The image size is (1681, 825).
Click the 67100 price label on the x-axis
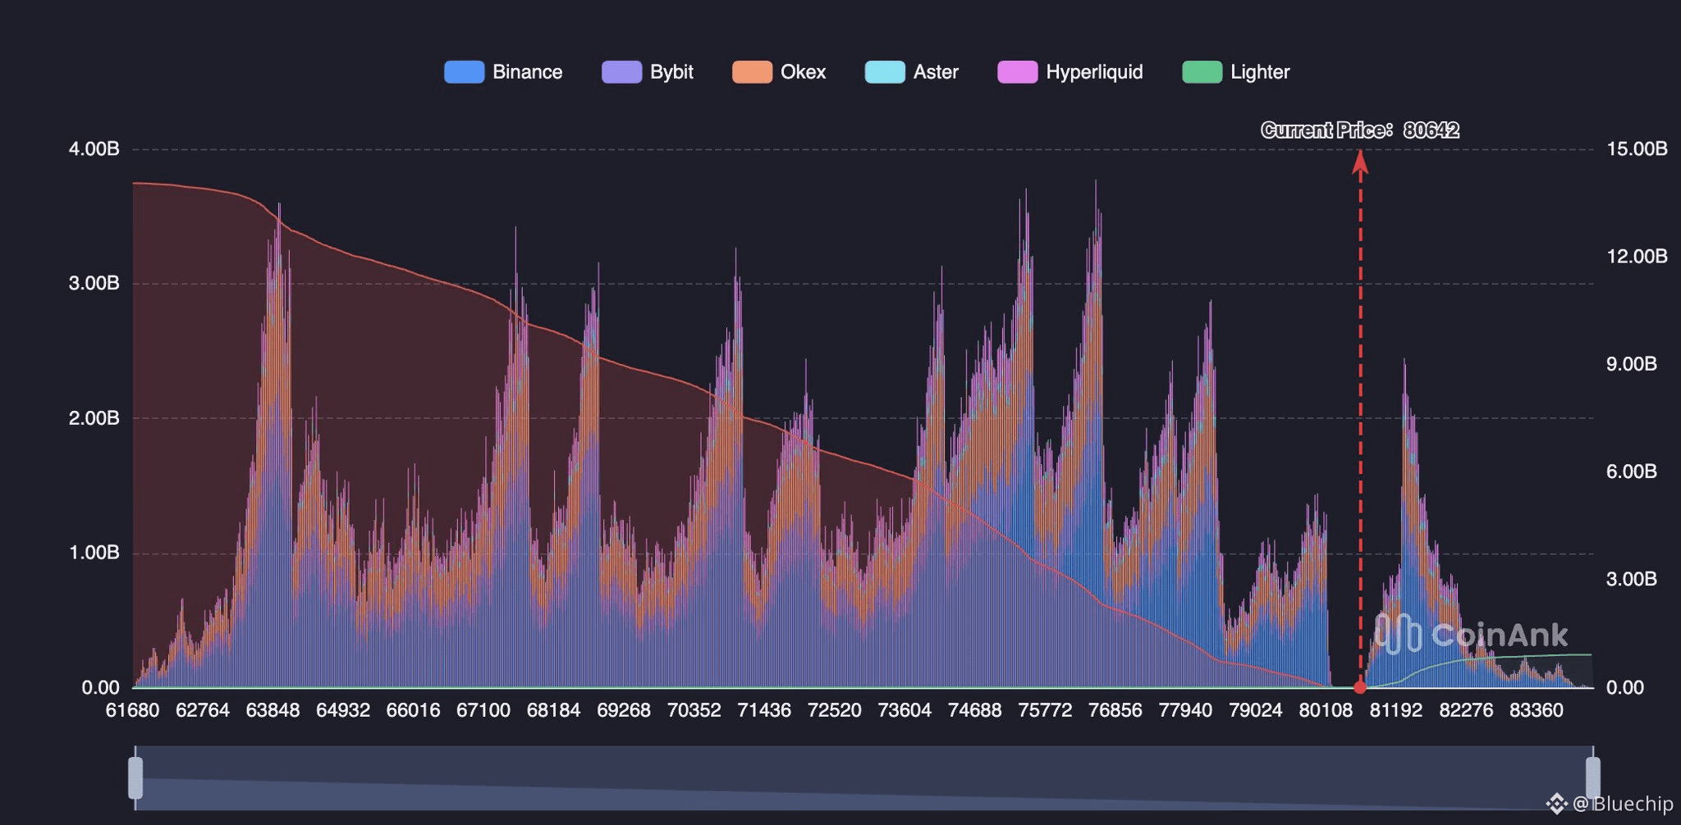pos(483,710)
